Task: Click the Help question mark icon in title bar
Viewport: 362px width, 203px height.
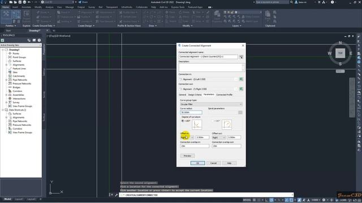Action: (332, 2)
